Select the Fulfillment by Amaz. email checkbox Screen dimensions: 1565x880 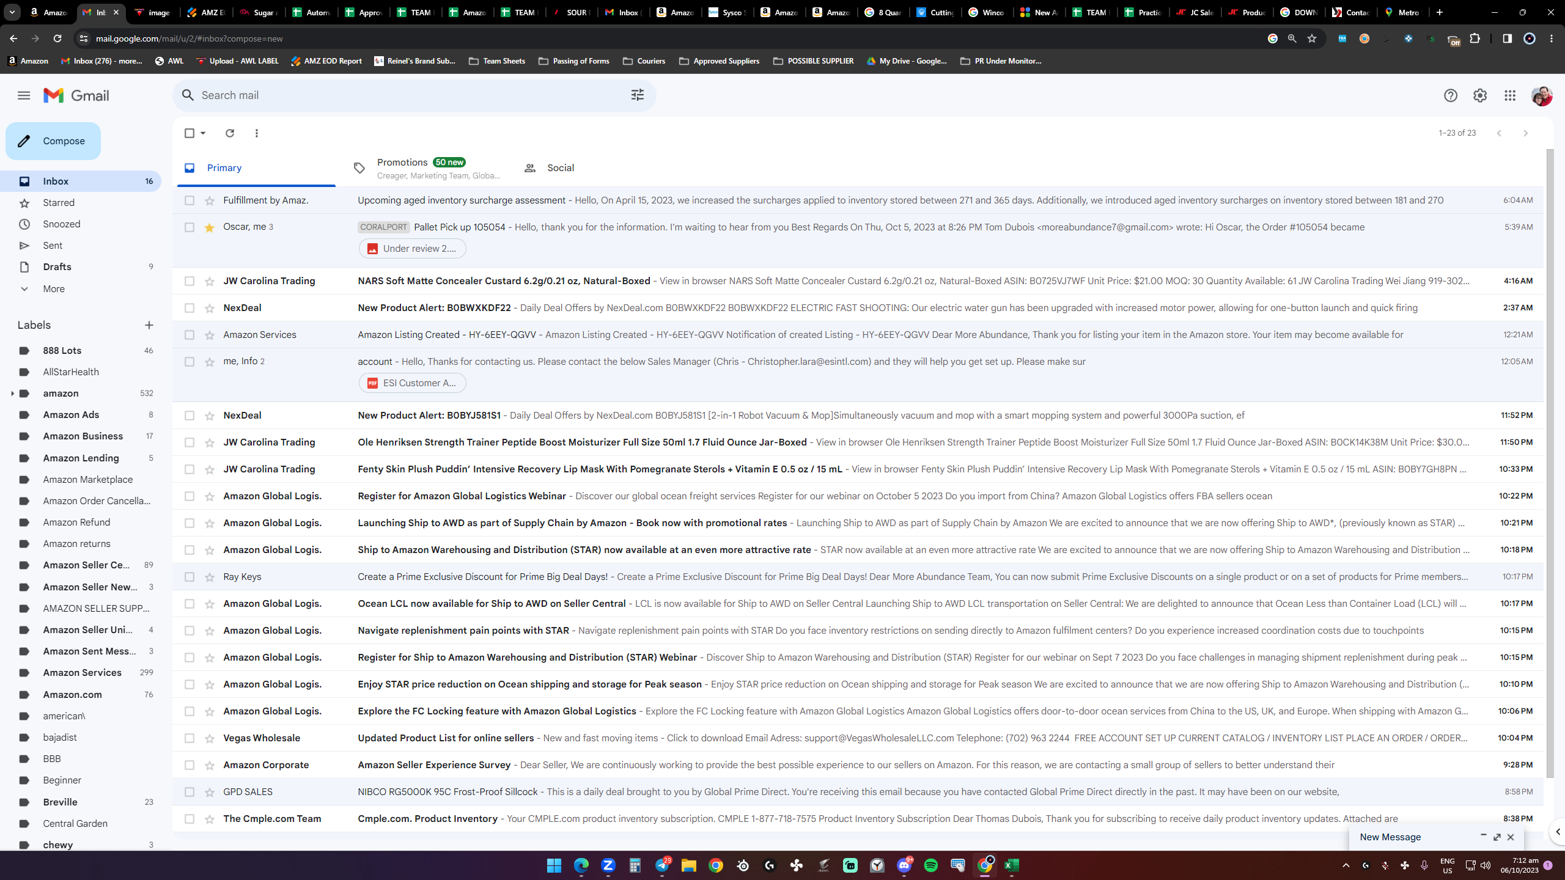[x=190, y=200]
